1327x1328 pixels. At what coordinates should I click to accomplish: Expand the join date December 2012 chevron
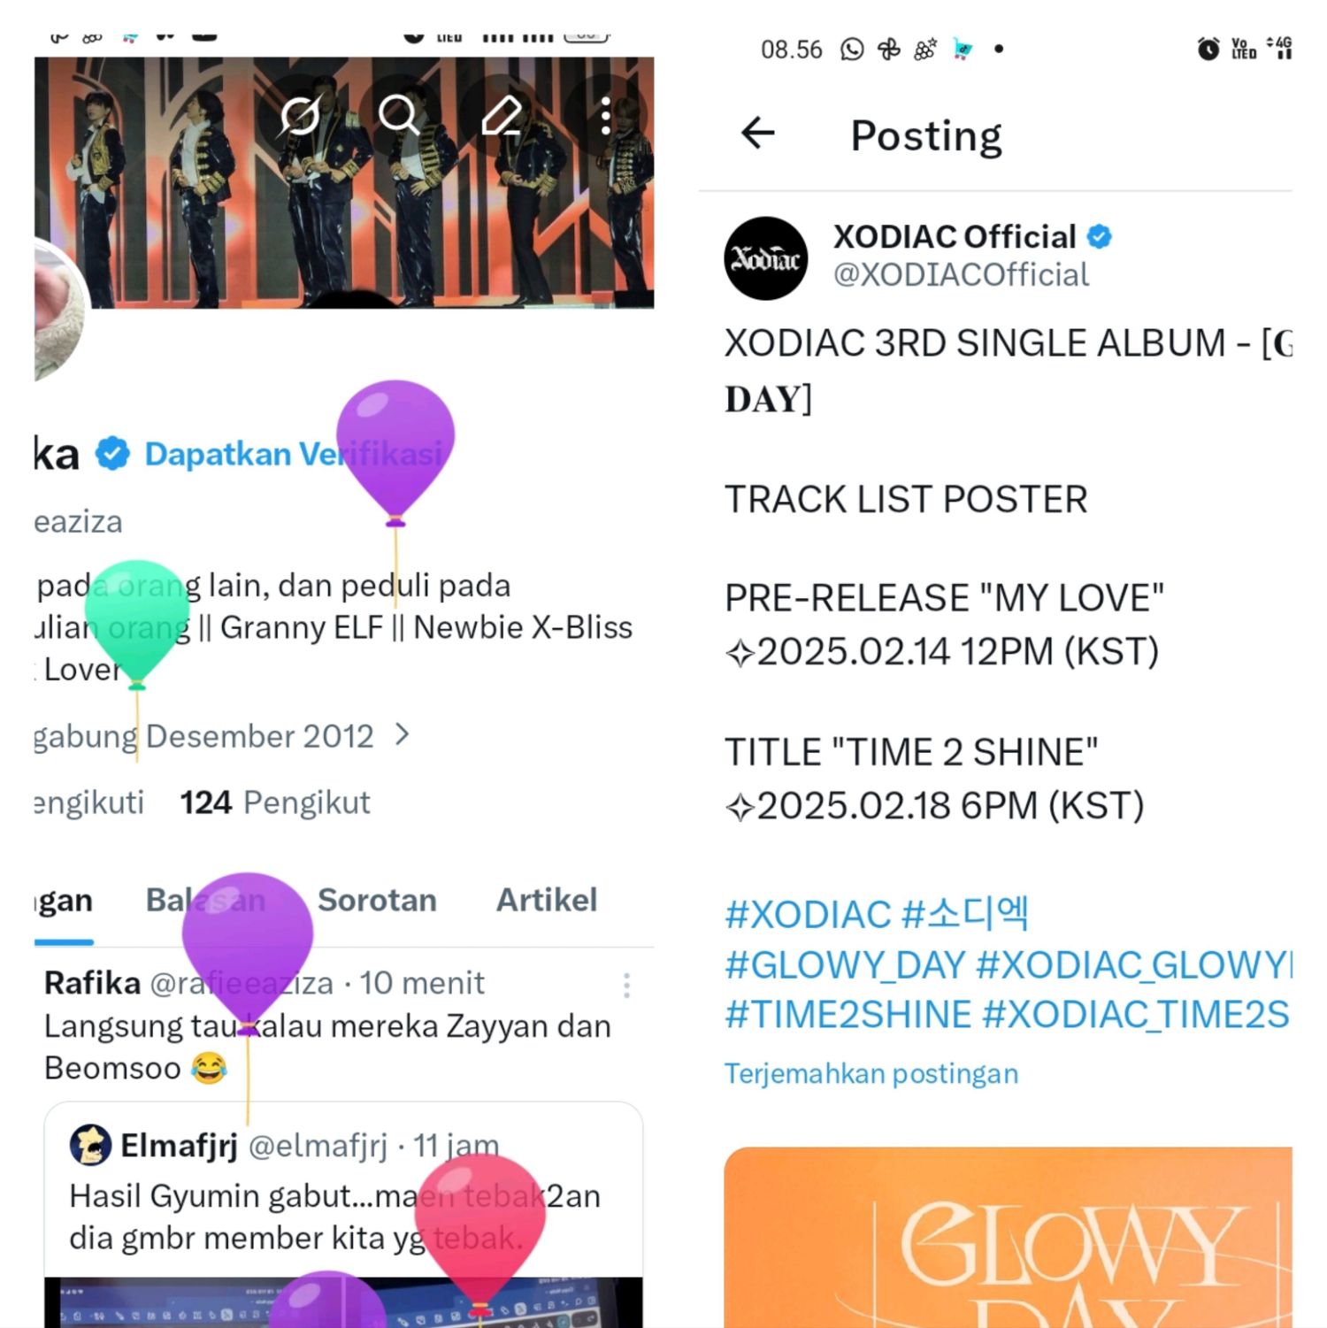click(403, 734)
